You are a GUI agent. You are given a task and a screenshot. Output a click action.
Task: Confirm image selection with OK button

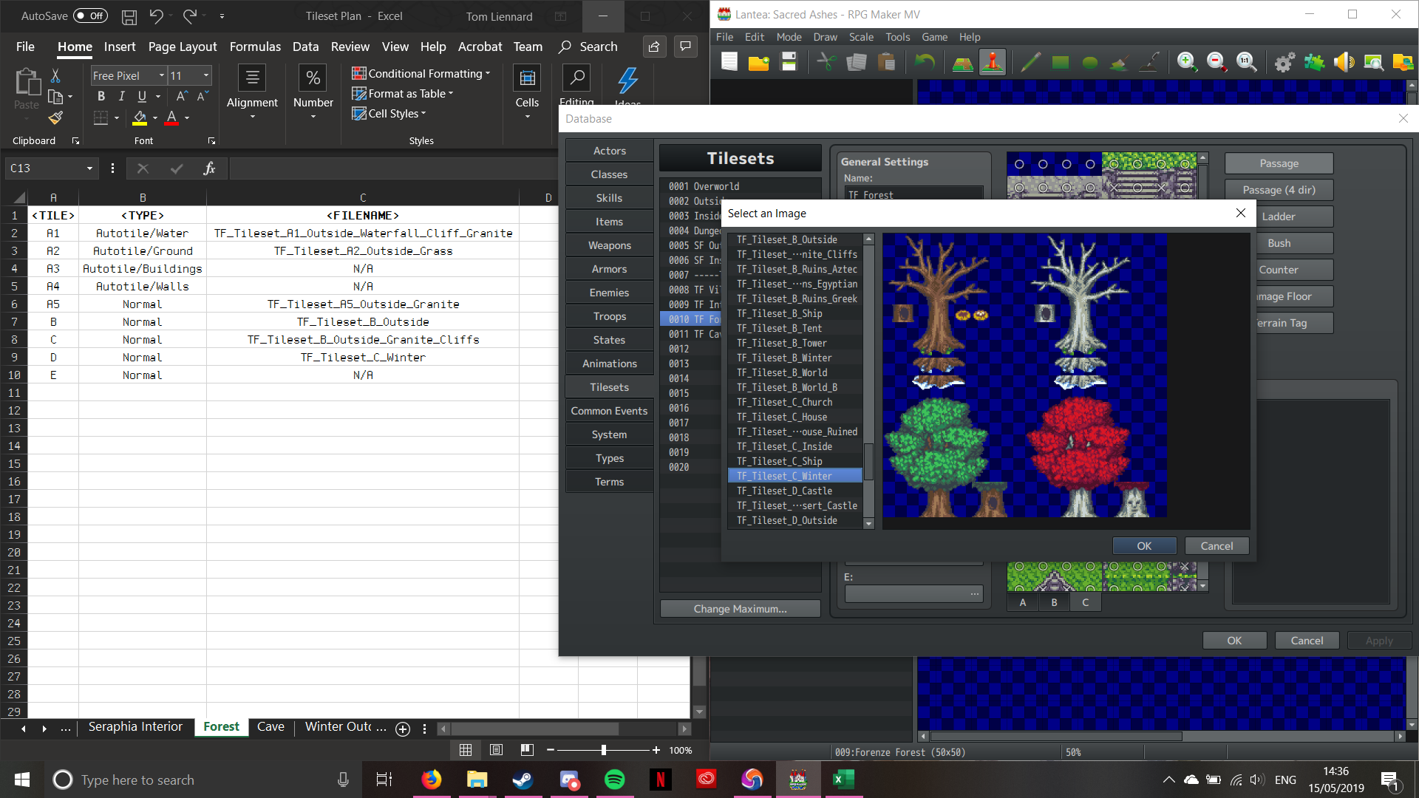[x=1143, y=546]
